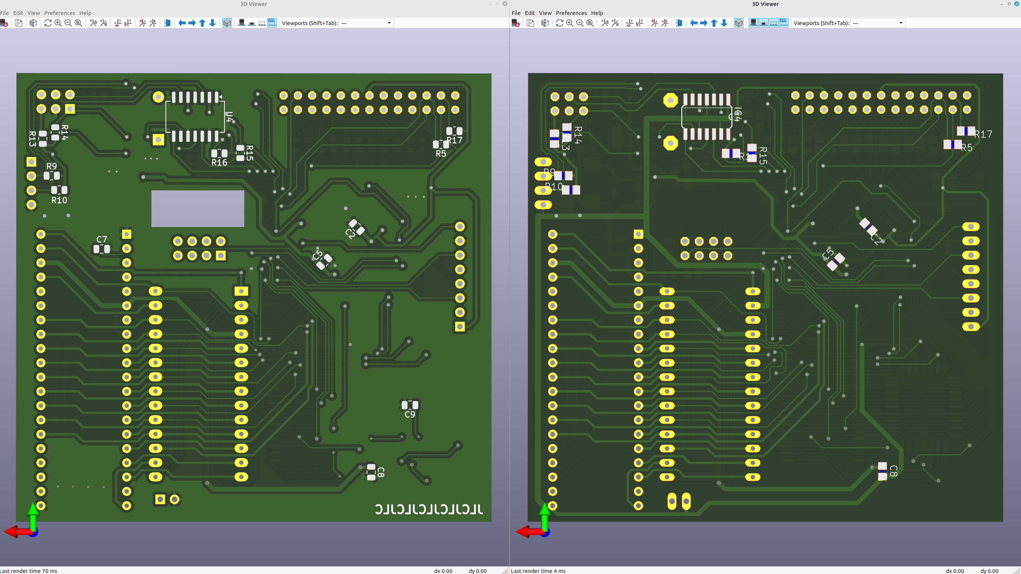The height and width of the screenshot is (574, 1021).
Task: Copy 3D image in right viewer
Action: coord(530,23)
